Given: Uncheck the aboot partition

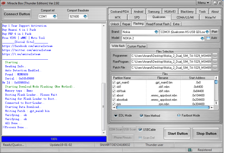Looking at the screenshot, I should click(114, 95).
